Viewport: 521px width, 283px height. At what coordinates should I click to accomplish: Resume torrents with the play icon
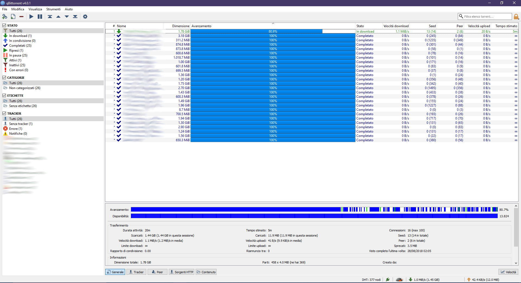31,17
